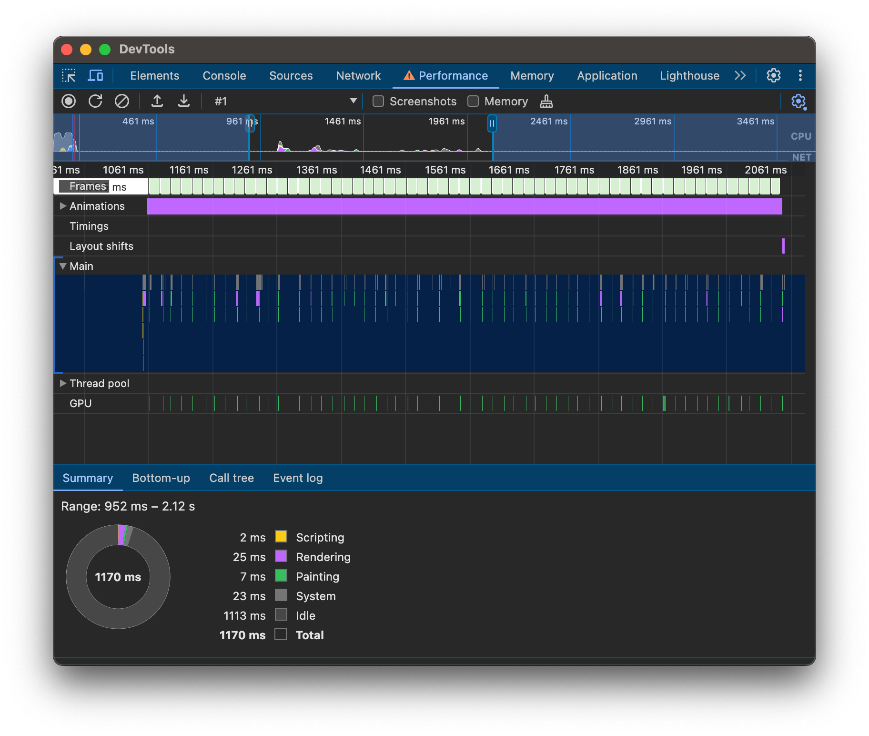Enable the Memory checkbox in toolbar
This screenshot has width=869, height=736.
click(x=473, y=101)
